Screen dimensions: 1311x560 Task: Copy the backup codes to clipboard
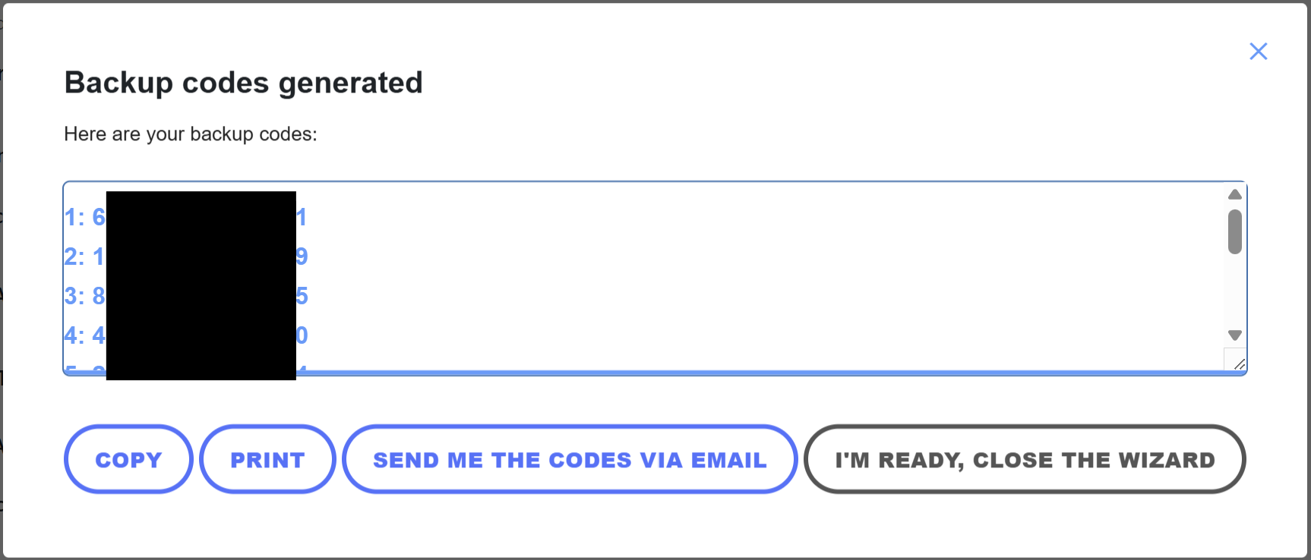coord(128,459)
